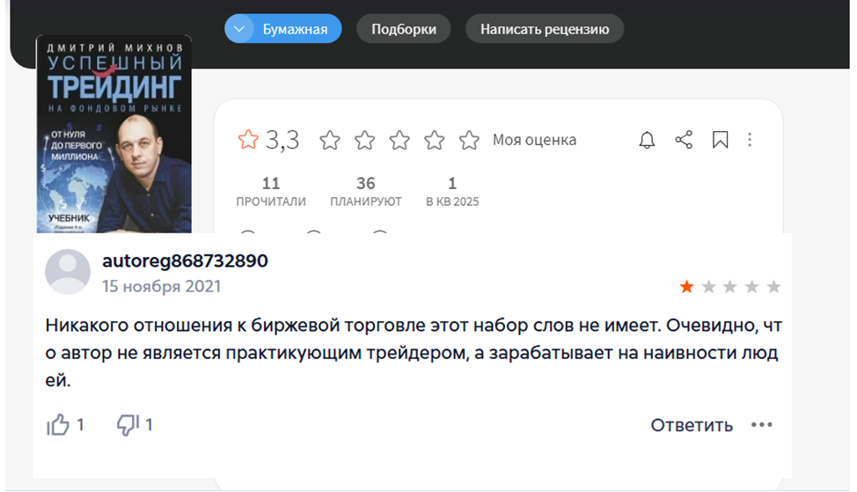Click the Написать рецензию button

tap(545, 29)
